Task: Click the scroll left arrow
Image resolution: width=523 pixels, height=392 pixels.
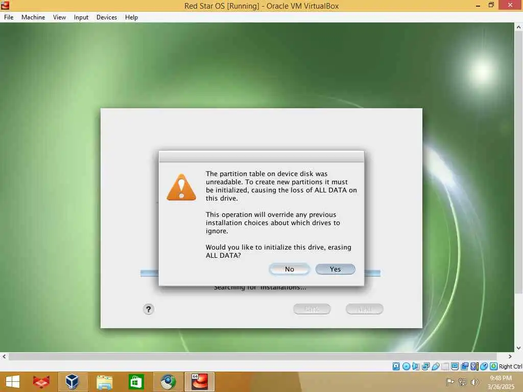Action: [4, 357]
